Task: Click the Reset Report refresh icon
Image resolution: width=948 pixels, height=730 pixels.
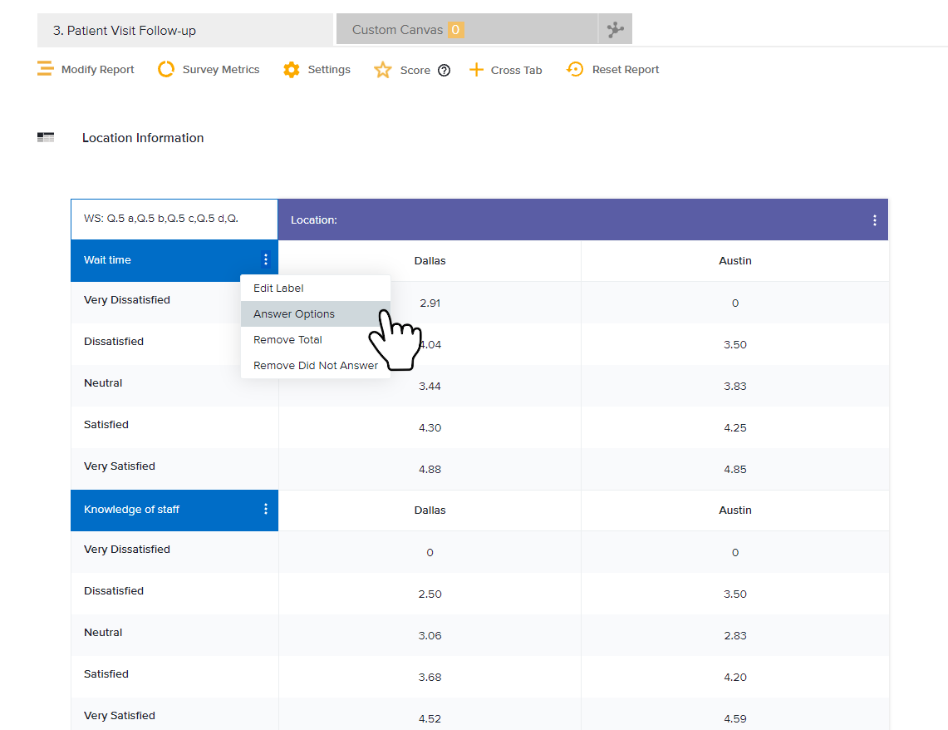Action: point(575,70)
